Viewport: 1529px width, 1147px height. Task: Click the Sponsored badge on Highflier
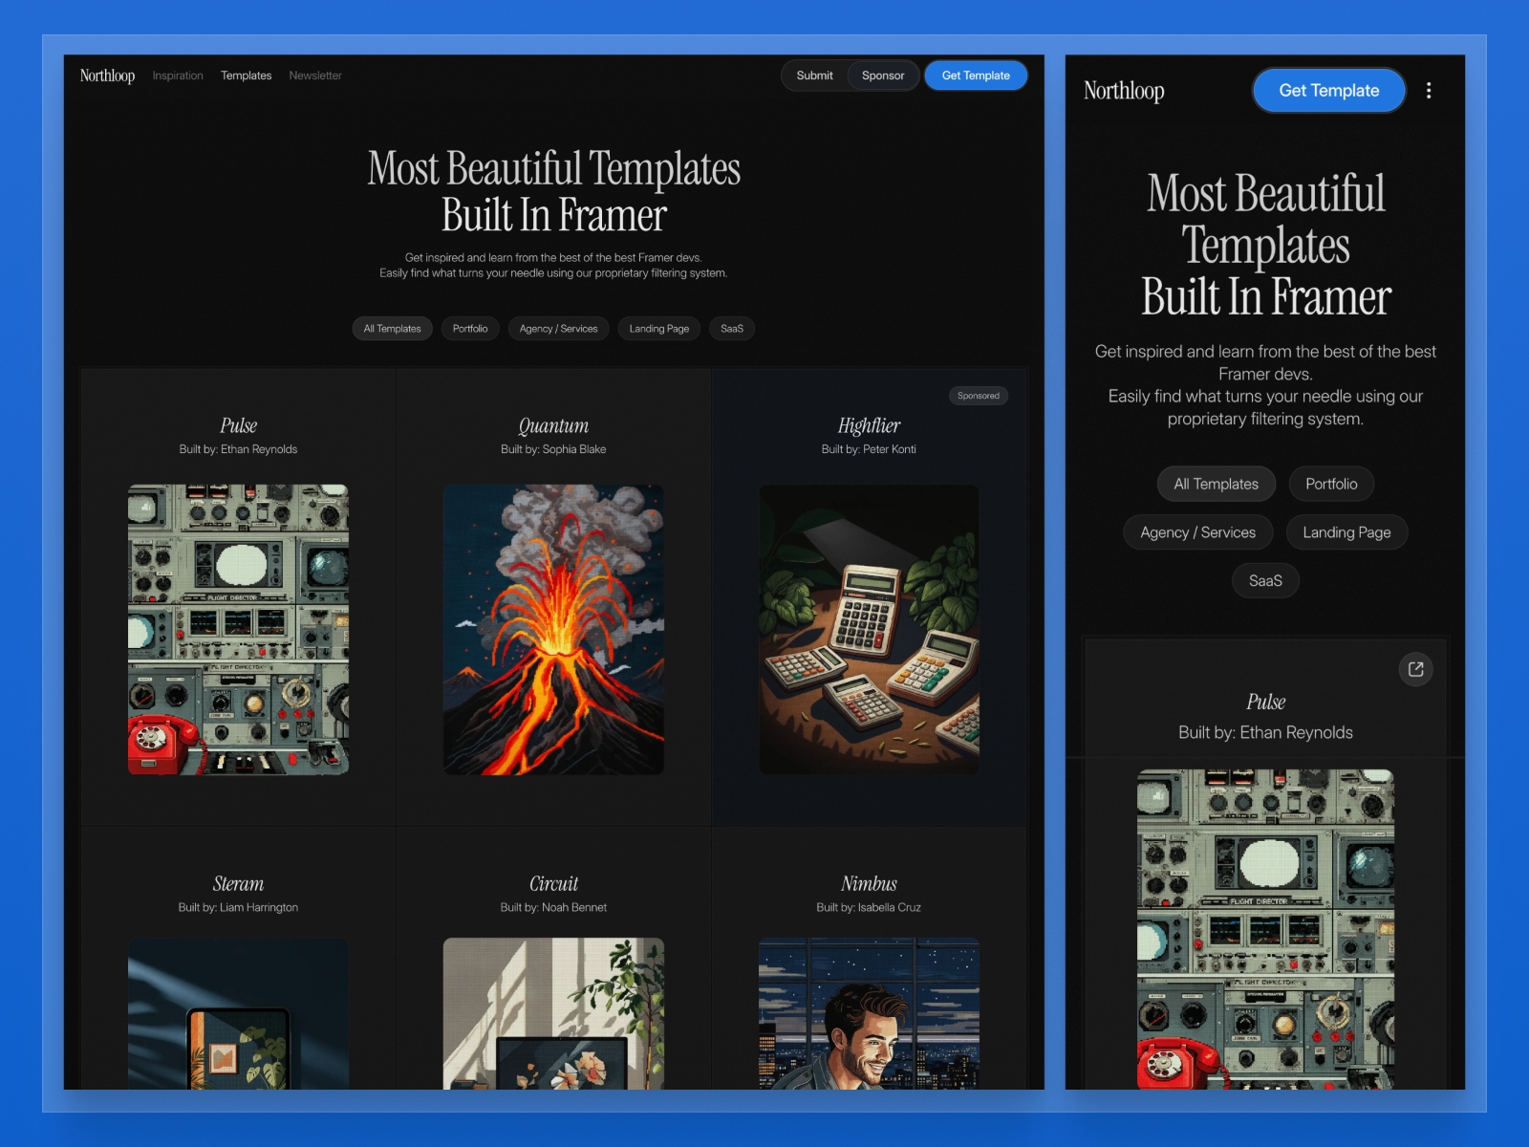pos(978,396)
